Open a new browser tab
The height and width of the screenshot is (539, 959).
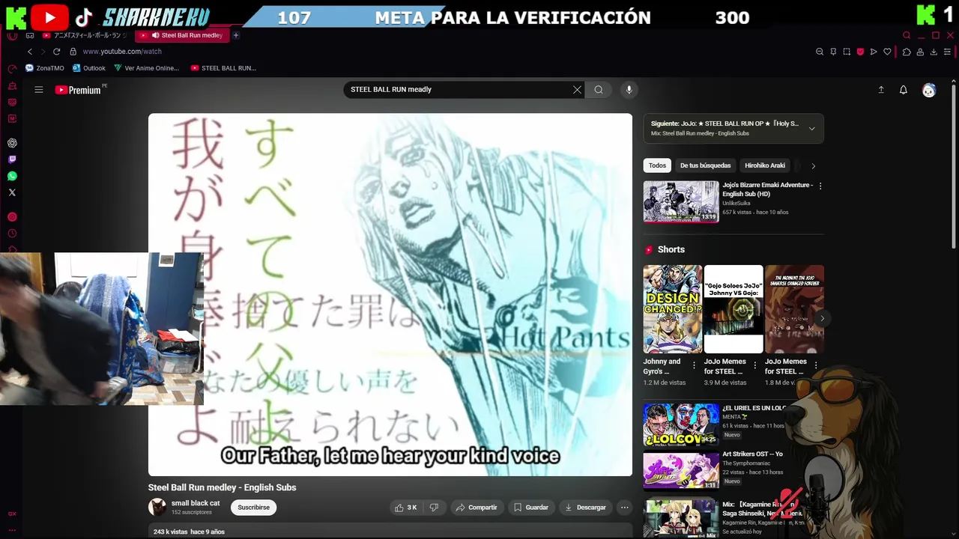tap(236, 35)
